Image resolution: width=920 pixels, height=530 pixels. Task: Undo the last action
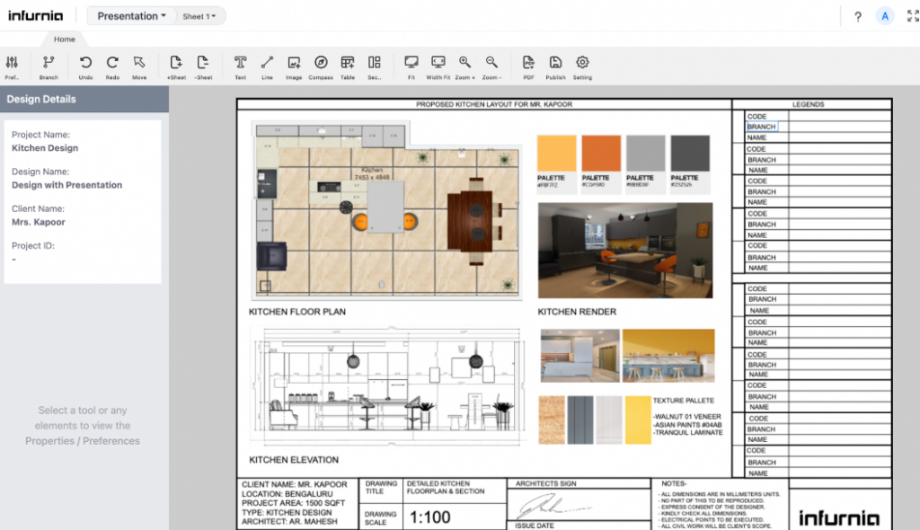pyautogui.click(x=85, y=66)
